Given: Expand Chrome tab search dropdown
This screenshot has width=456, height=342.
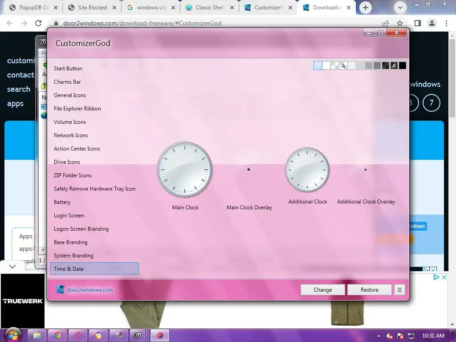Looking at the screenshot, I should tap(400, 8).
